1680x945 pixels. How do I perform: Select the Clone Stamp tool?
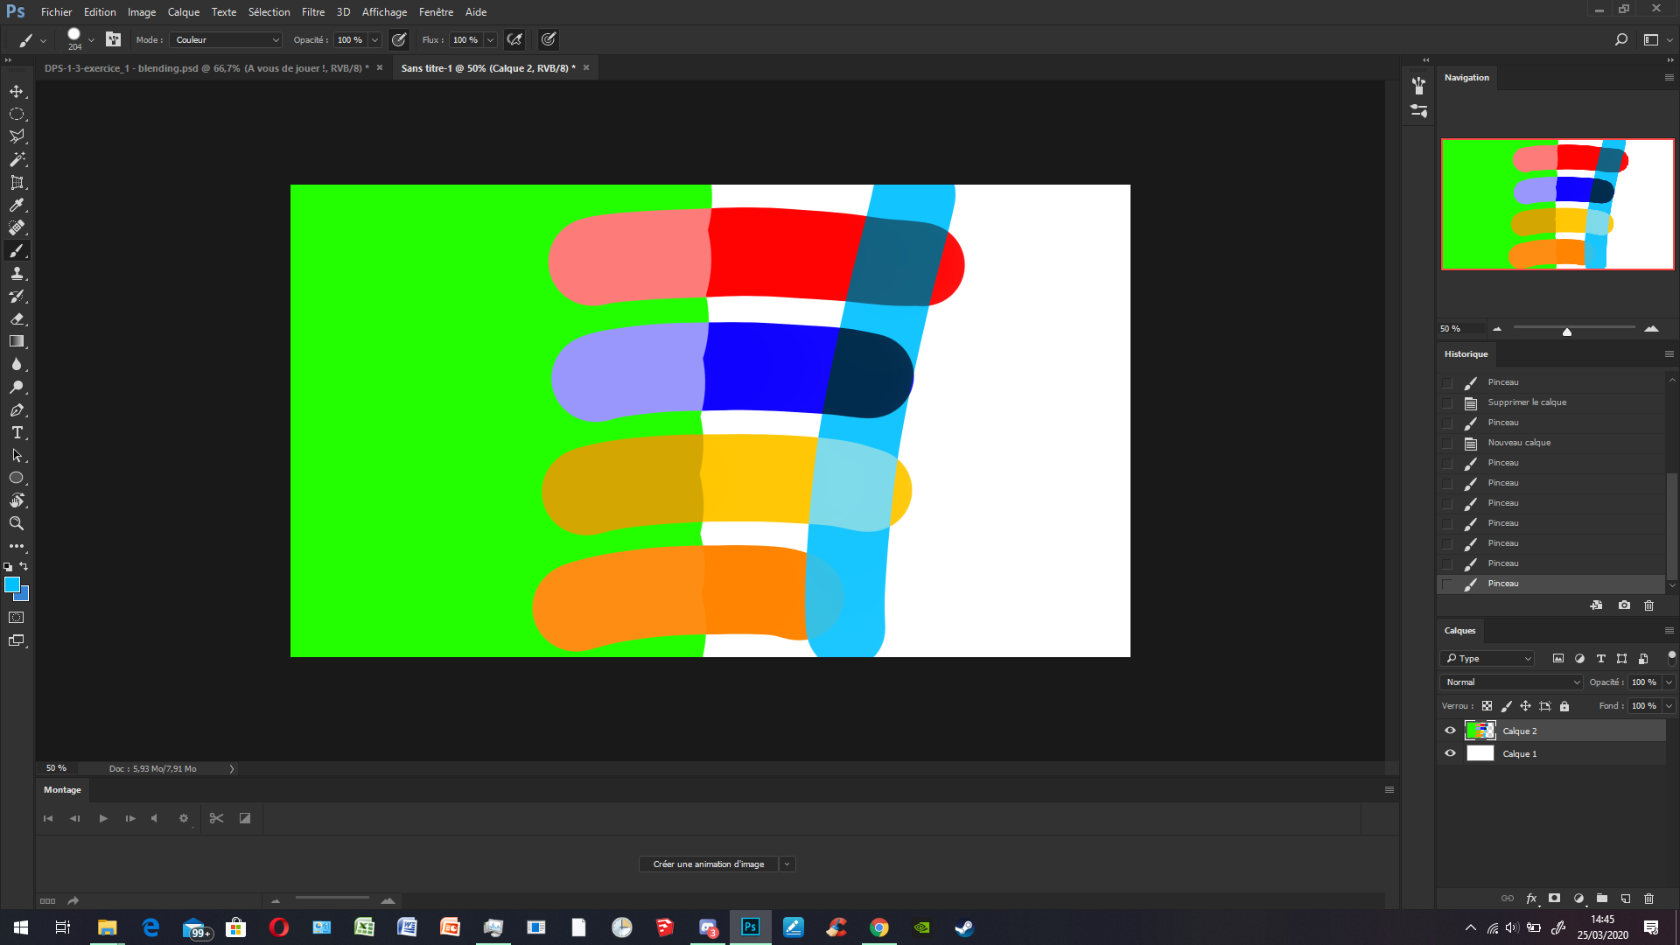pyautogui.click(x=17, y=273)
